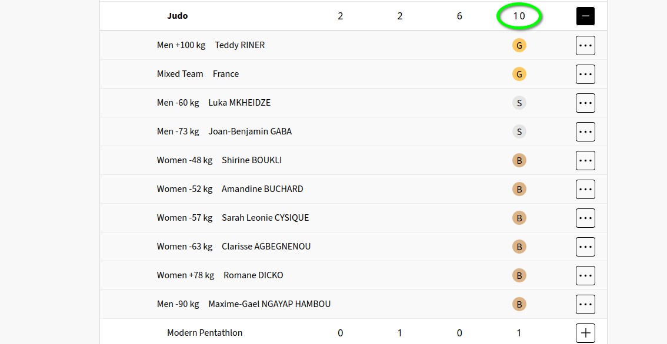The width and height of the screenshot is (667, 344).
Task: Click the Modern Pentathlon sport label
Action: coord(205,333)
